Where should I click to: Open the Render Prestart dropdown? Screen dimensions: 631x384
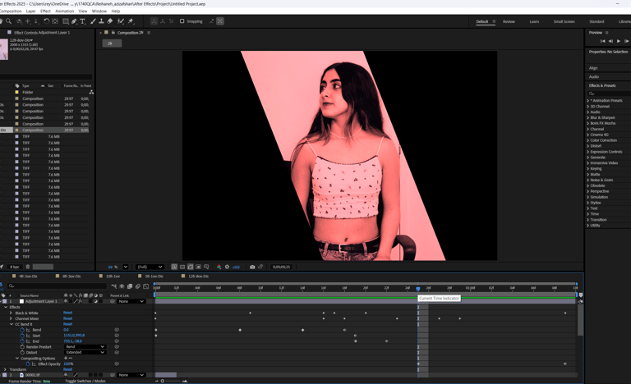85,347
